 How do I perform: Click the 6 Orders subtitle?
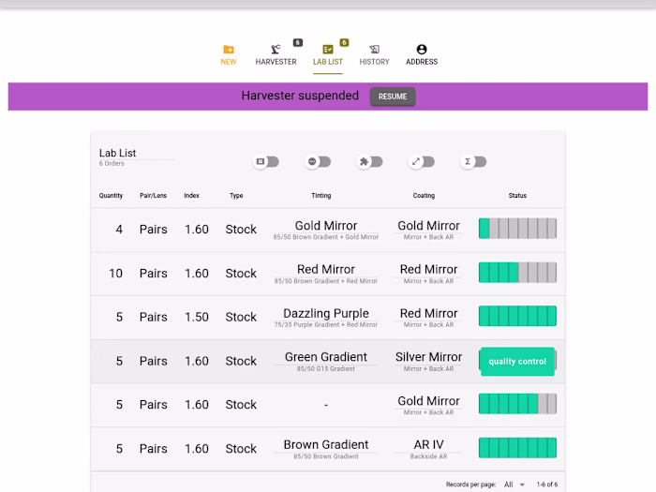point(112,164)
